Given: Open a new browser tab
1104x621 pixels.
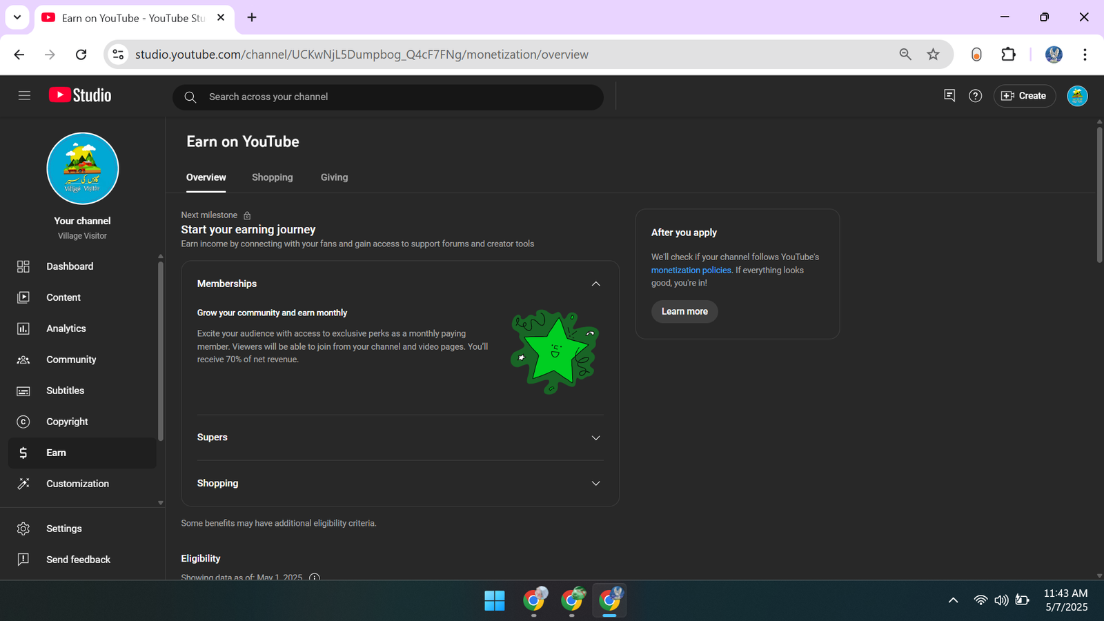Looking at the screenshot, I should 252,18.
